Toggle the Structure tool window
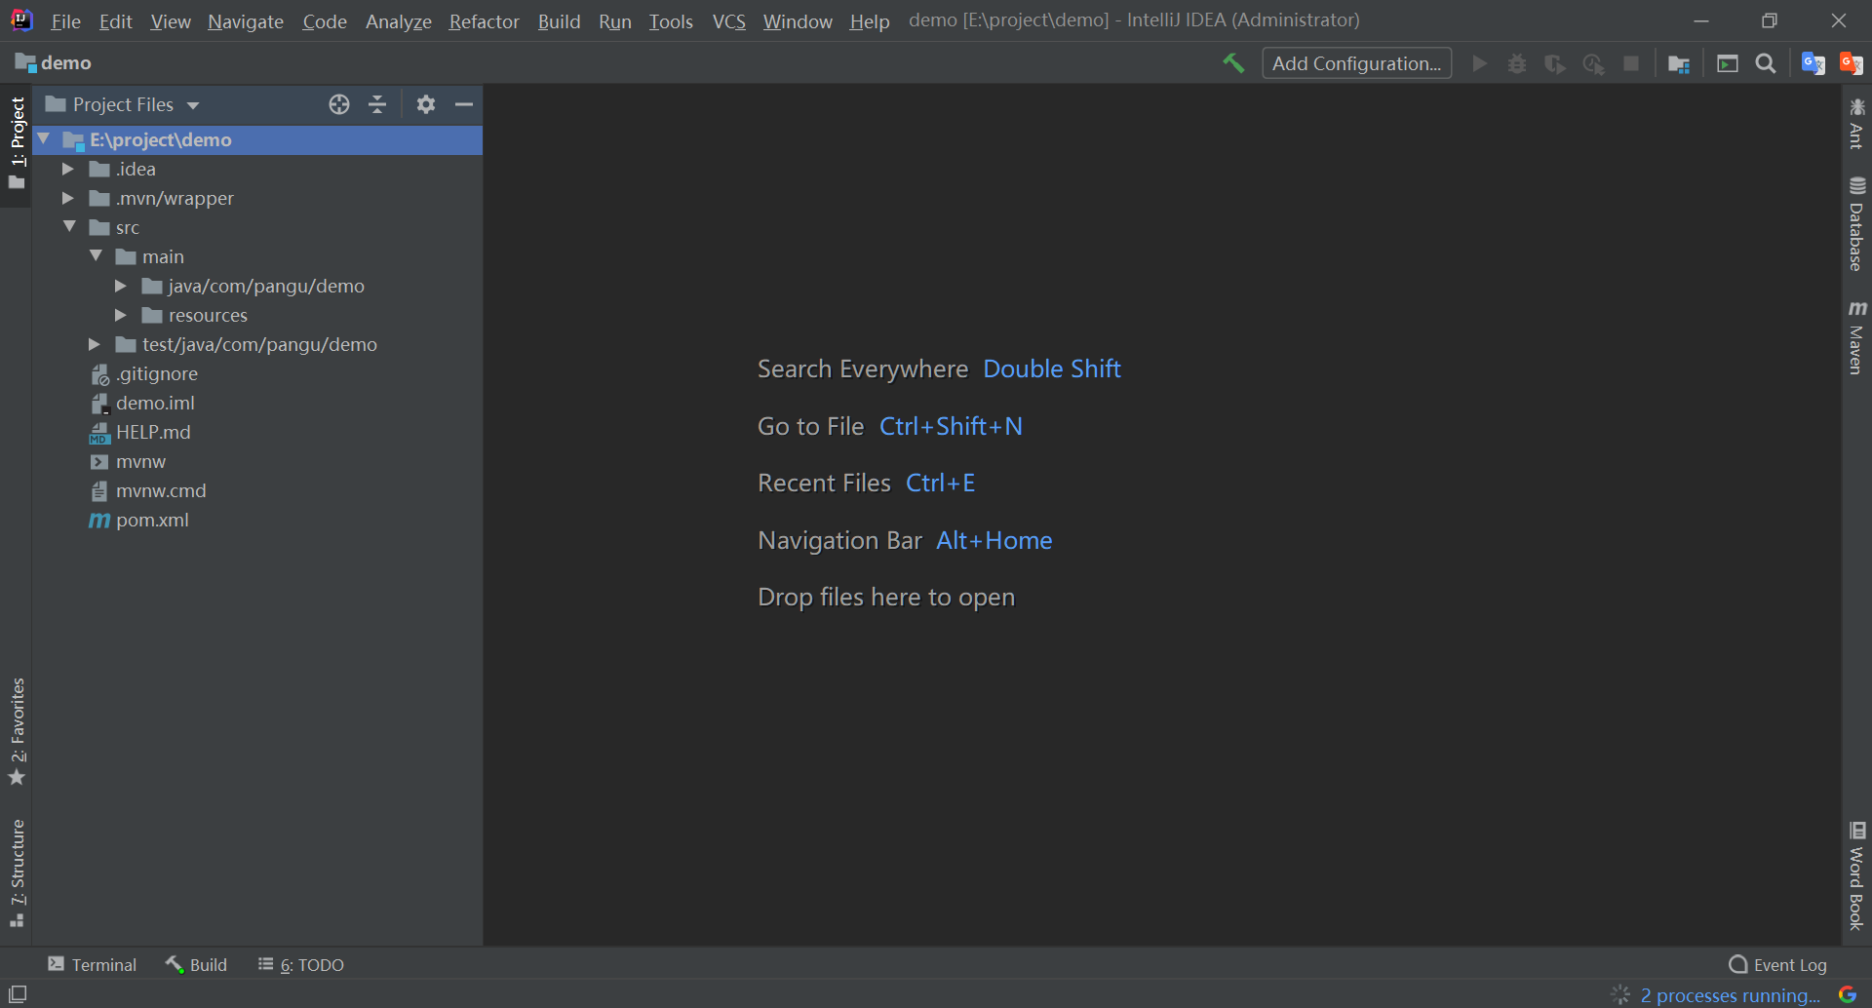This screenshot has height=1008, width=1872. pos(17,873)
